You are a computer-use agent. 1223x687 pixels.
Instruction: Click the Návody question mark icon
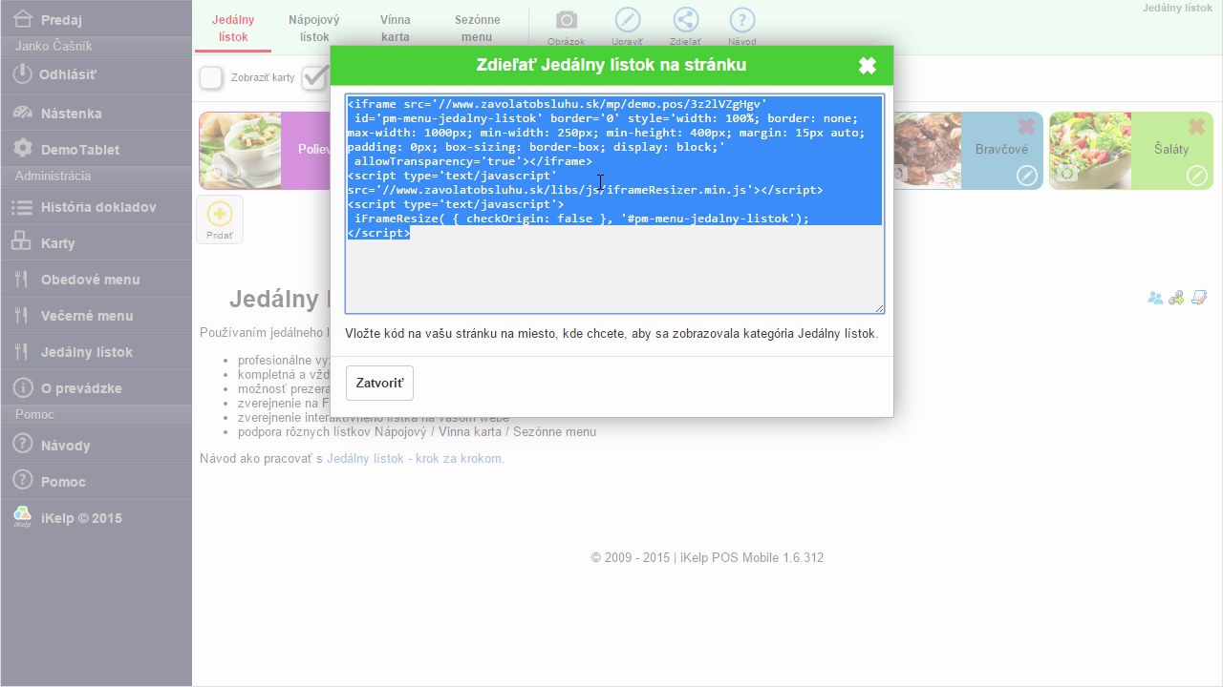[23, 445]
